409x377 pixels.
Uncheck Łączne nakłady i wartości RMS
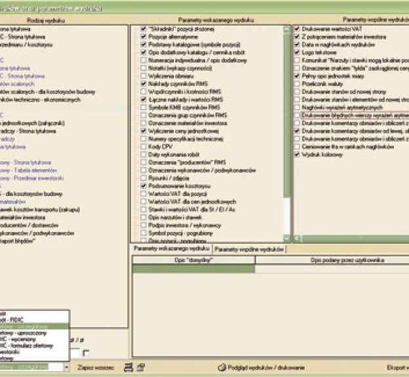(x=144, y=100)
